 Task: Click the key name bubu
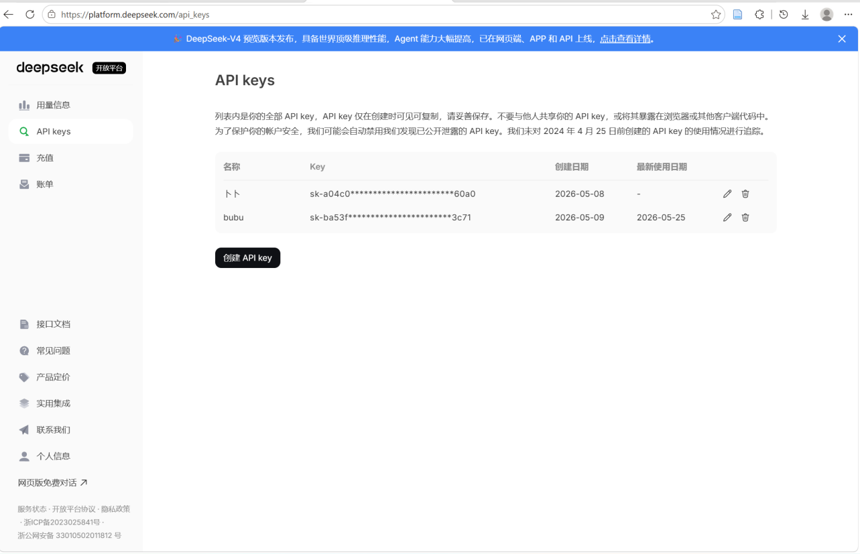coord(233,217)
